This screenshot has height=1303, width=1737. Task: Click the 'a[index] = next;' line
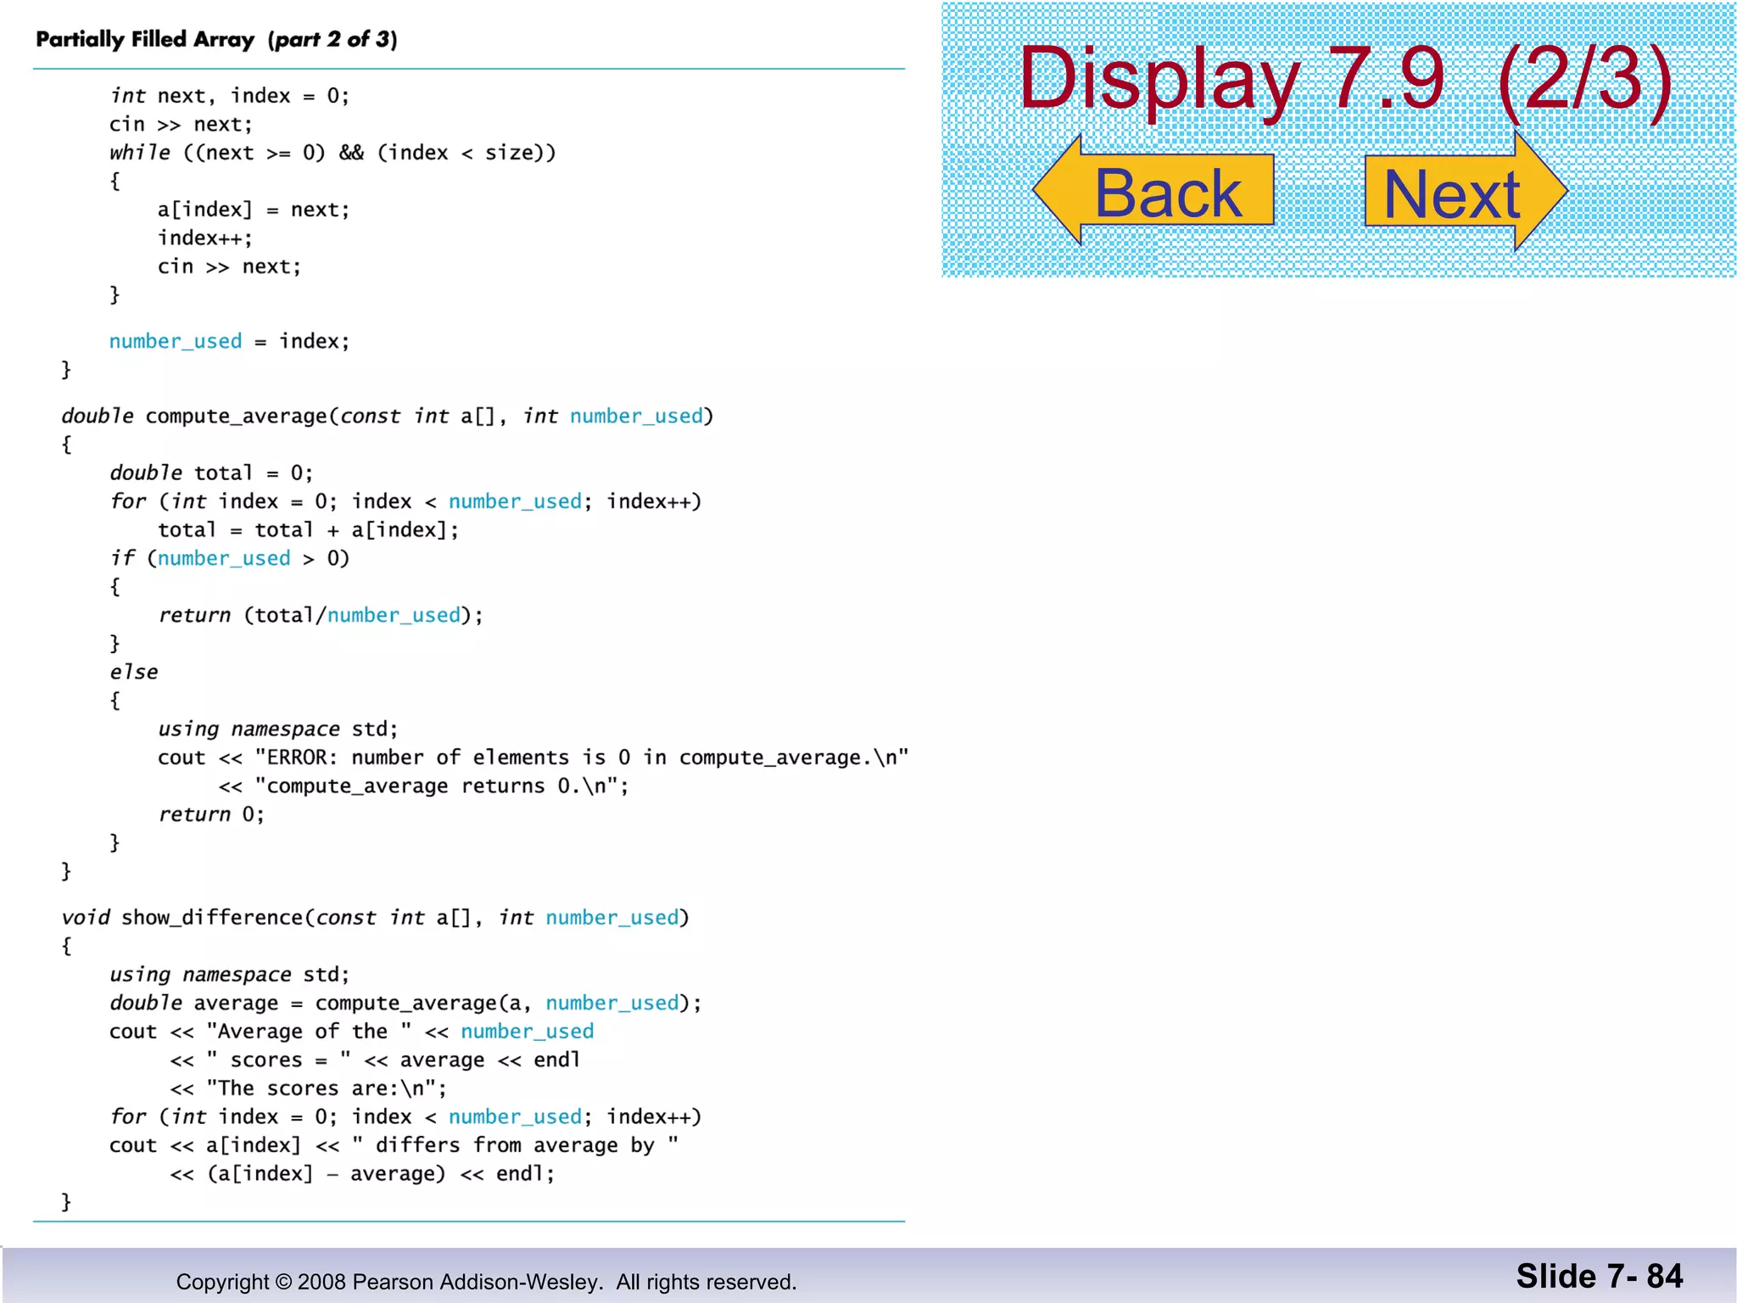(x=254, y=210)
